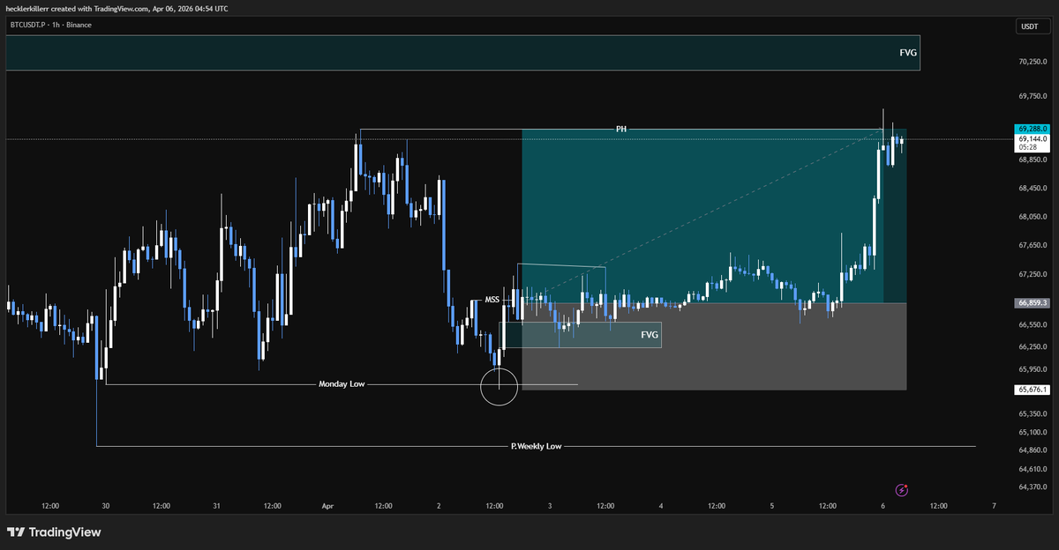Click the 66,859.3 entry price tag
1059x550 pixels.
pos(1032,302)
